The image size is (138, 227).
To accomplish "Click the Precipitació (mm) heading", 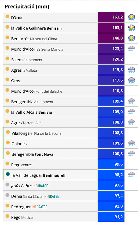I will click(27, 6).
